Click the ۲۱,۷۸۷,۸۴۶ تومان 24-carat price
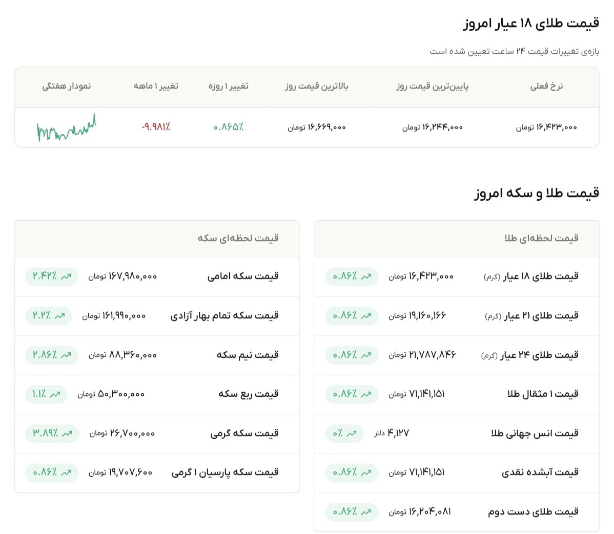Viewport: 614px width, 534px height. 422,355
